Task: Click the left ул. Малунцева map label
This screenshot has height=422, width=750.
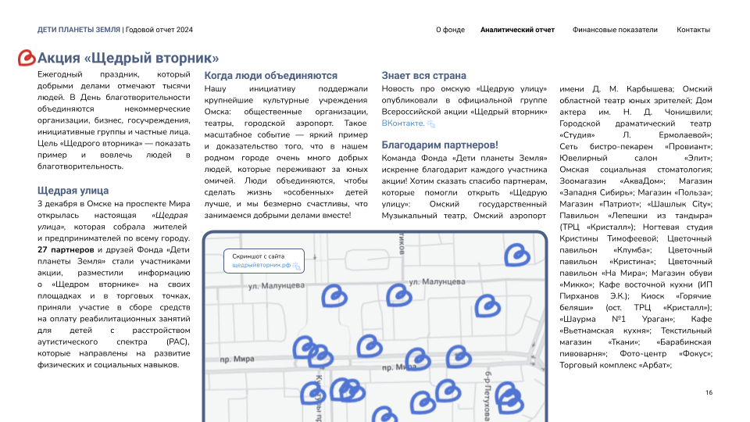Action: 277,286
